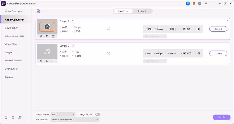Rename Sample 1 with edit icon
Viewport: 234px width, 124px height.
[73, 21]
